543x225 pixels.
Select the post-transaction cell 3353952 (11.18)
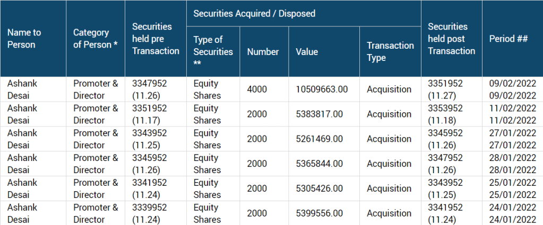click(x=445, y=114)
